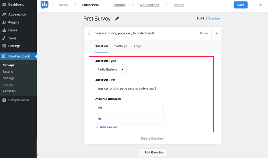268x158 pixels.
Task: Click the Question Title input field
Action: (152, 88)
